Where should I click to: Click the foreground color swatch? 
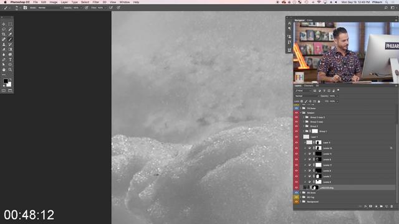tap(6, 81)
